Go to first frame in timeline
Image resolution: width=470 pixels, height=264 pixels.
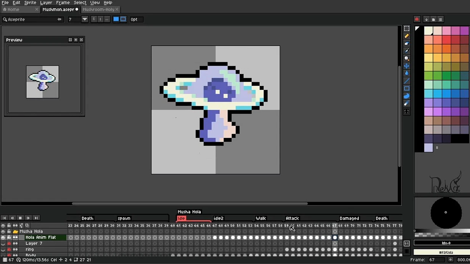coord(4,218)
